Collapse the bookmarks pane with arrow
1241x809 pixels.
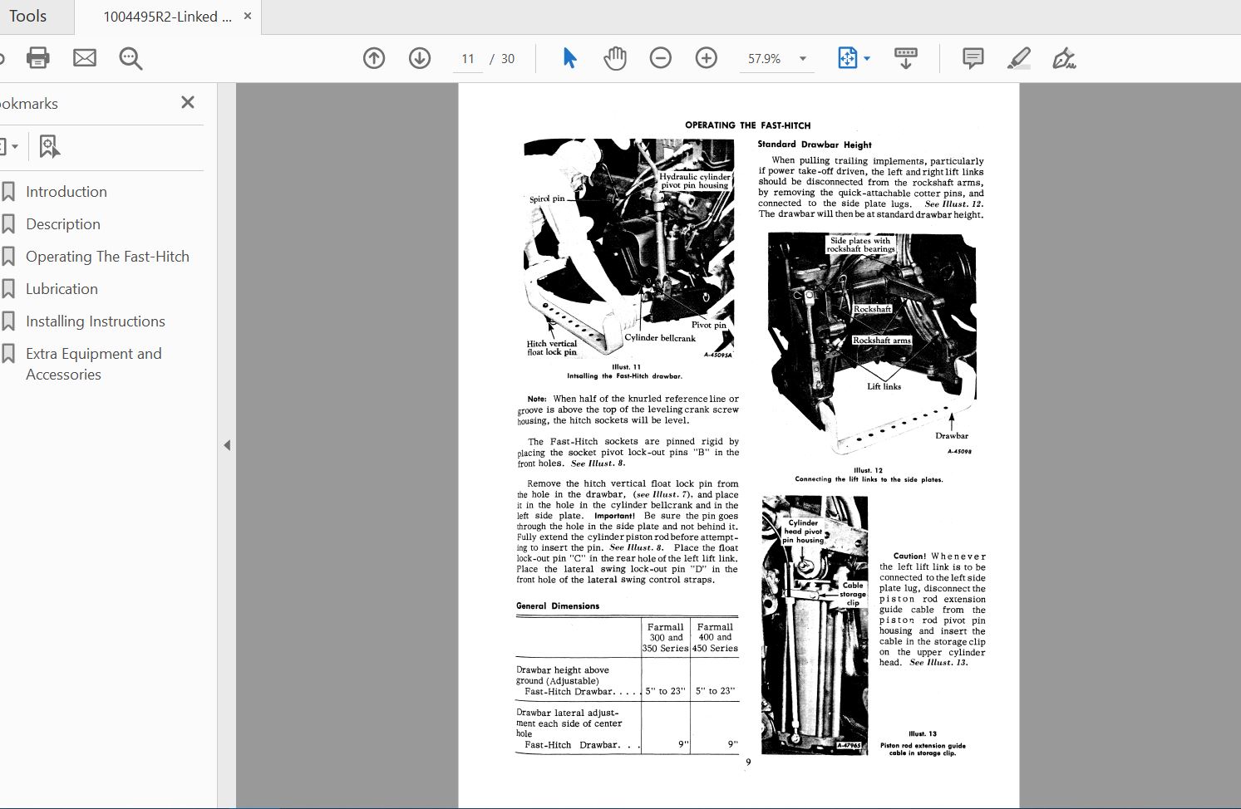pos(227,445)
